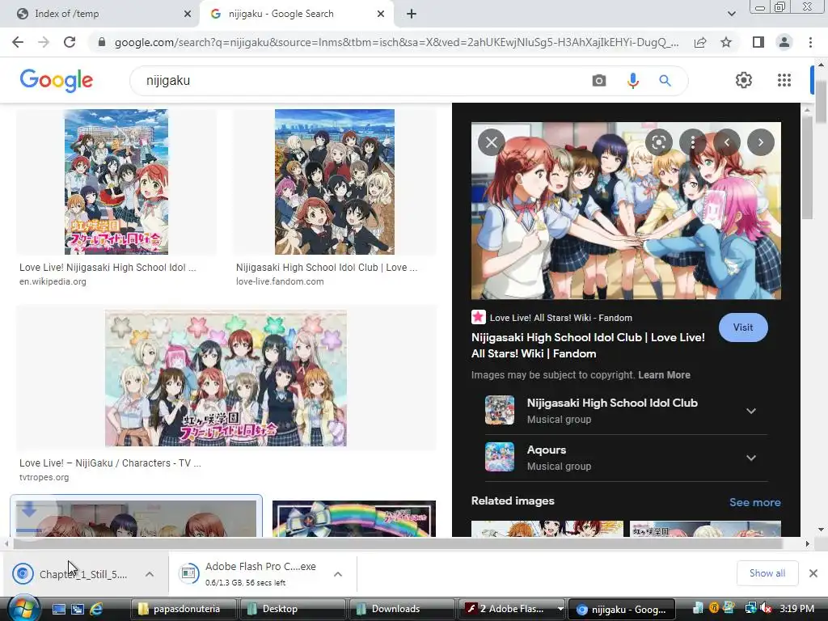
Task: Open Nijigasaki High School Idol Club title link
Action: [x=588, y=345]
